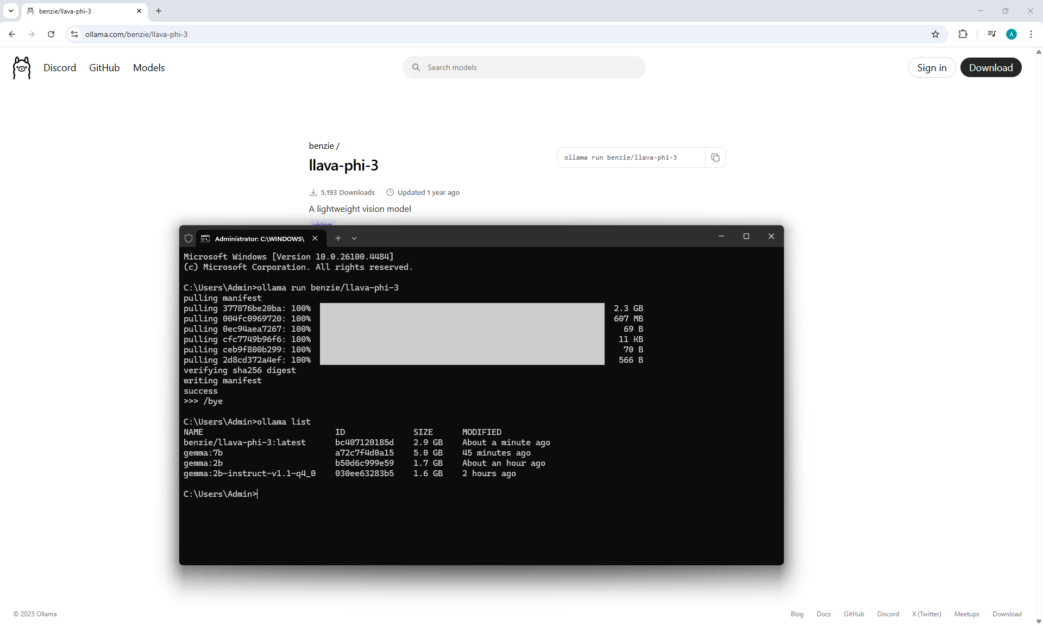
Task: Open Chrome media control icon
Action: coord(991,34)
